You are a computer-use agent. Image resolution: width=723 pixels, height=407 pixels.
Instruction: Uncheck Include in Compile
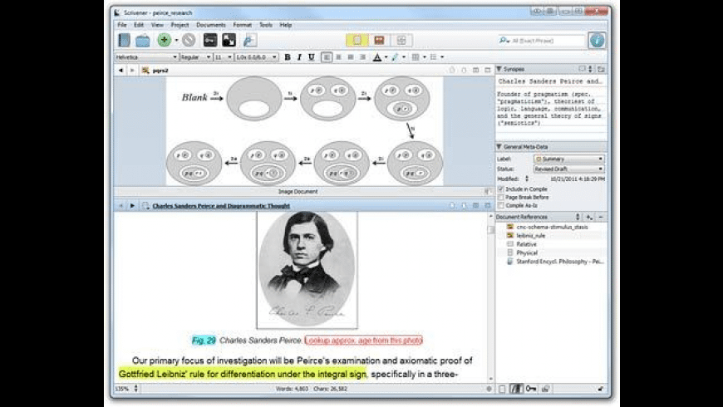point(501,189)
